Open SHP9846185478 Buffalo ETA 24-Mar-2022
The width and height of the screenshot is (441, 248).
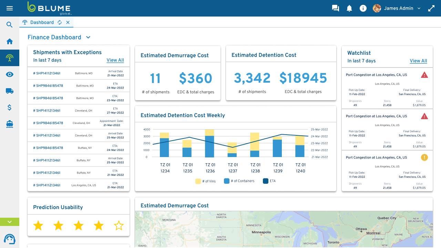click(79, 148)
